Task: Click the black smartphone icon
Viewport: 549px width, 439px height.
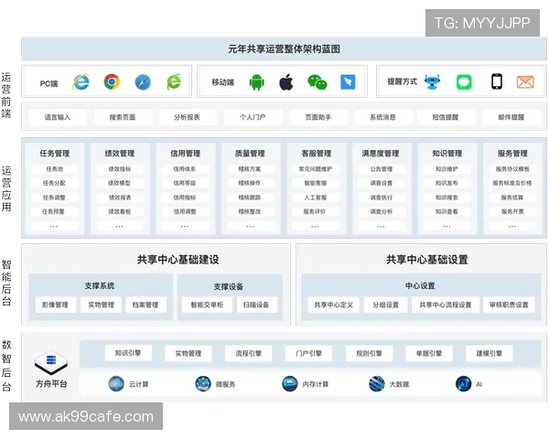Action: 497,82
